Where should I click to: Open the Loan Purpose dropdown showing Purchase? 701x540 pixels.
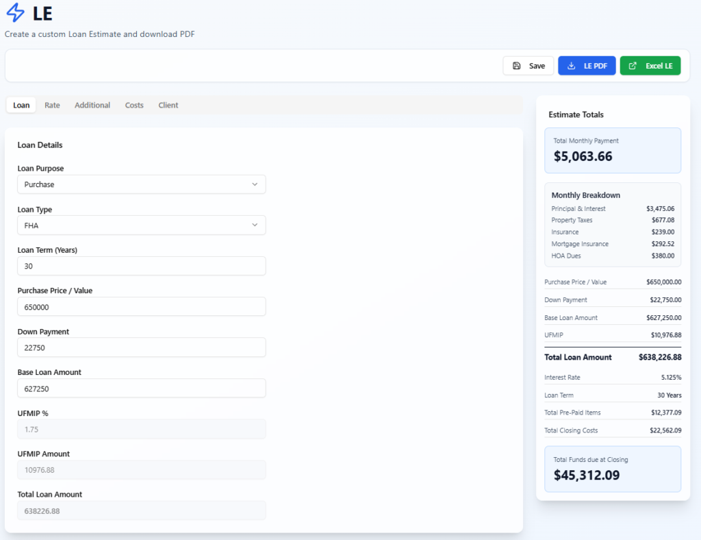pos(141,184)
